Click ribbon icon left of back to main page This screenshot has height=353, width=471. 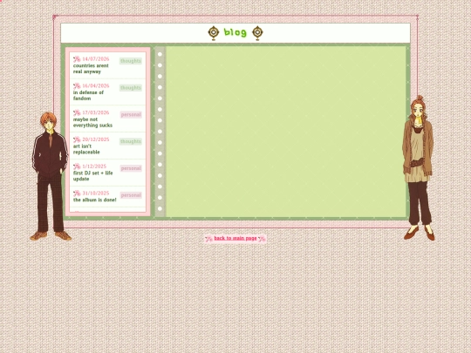click(208, 239)
